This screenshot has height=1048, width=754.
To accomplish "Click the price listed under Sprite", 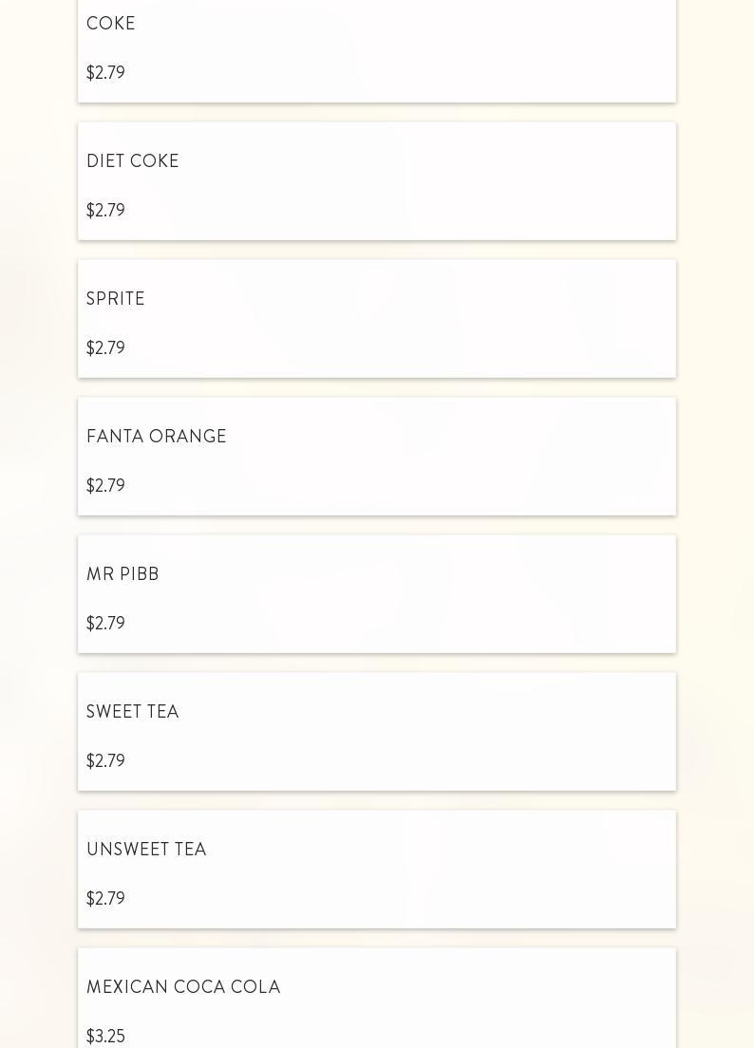I will (105, 348).
